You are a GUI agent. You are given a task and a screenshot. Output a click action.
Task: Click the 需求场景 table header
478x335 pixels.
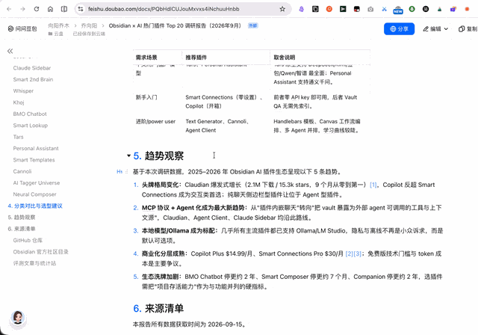[x=146, y=58]
